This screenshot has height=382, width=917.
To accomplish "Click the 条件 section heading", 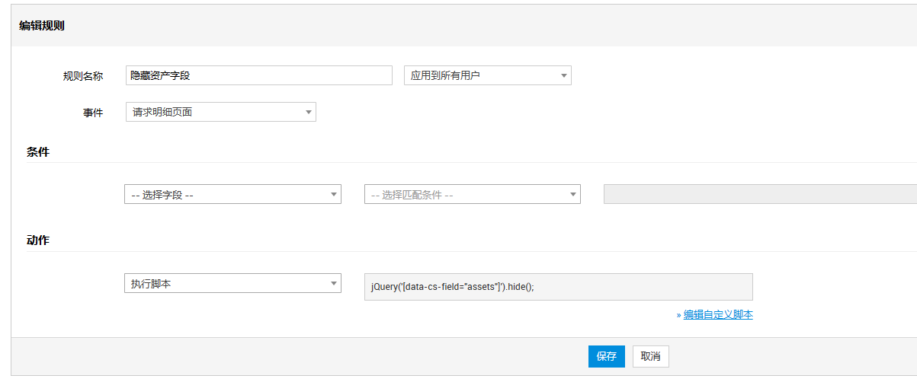I will coord(38,151).
